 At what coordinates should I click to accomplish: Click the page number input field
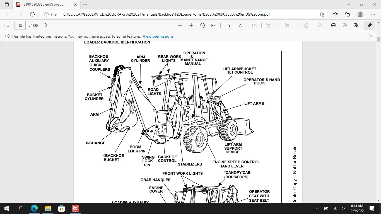pos(20,25)
